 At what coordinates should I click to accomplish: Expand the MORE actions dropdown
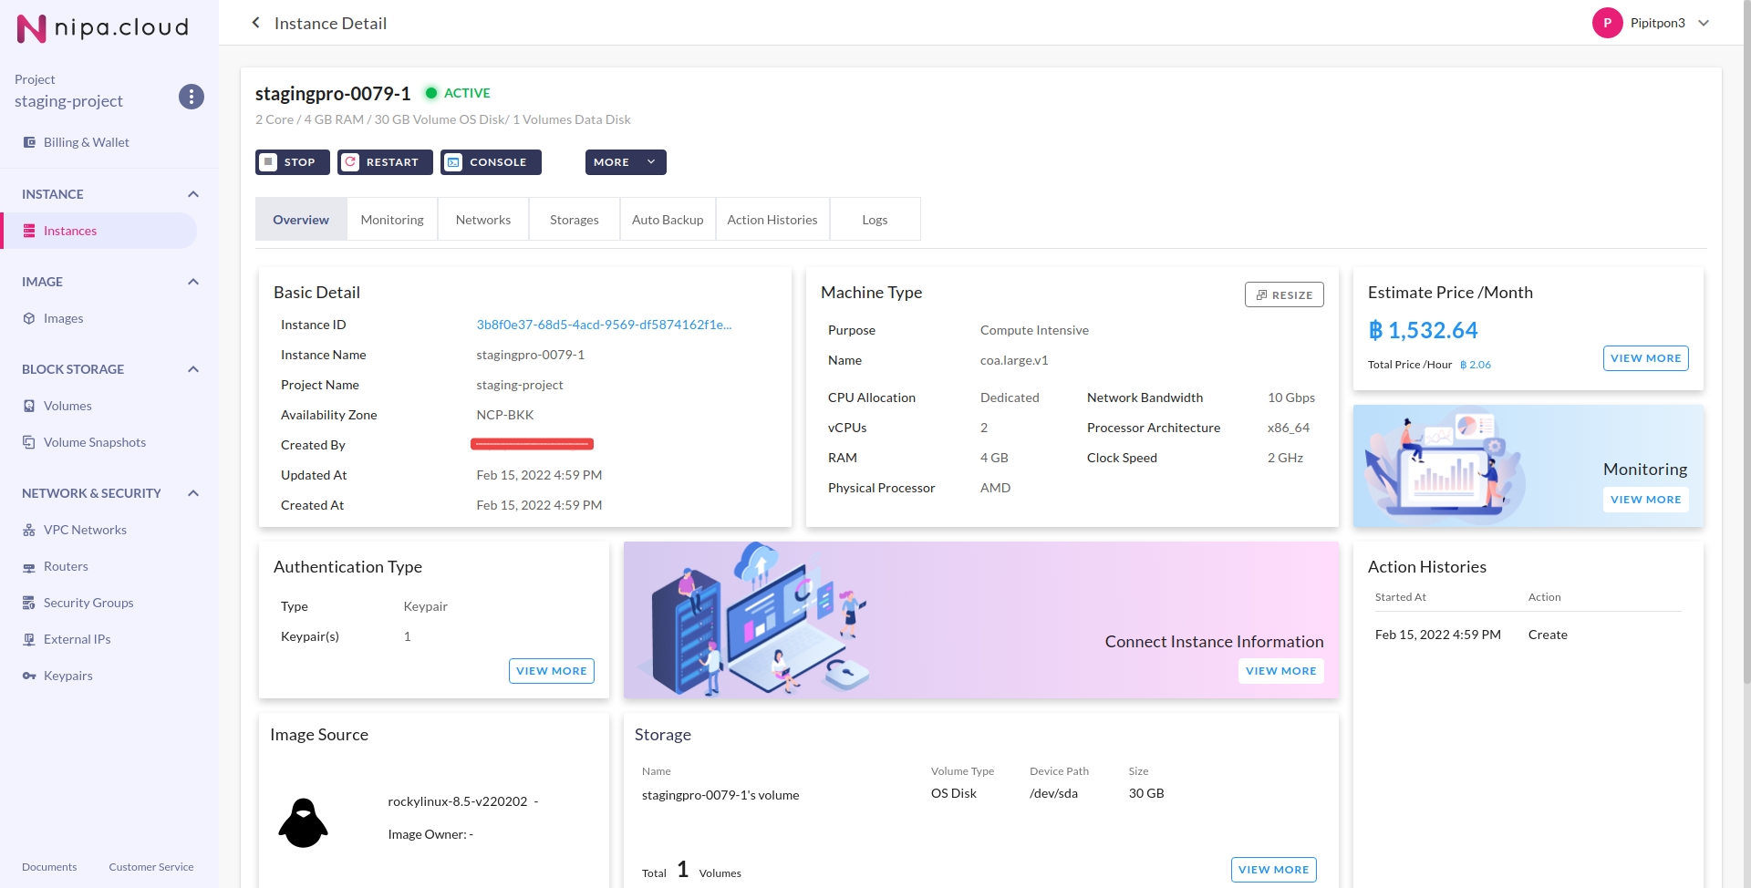pyautogui.click(x=625, y=162)
